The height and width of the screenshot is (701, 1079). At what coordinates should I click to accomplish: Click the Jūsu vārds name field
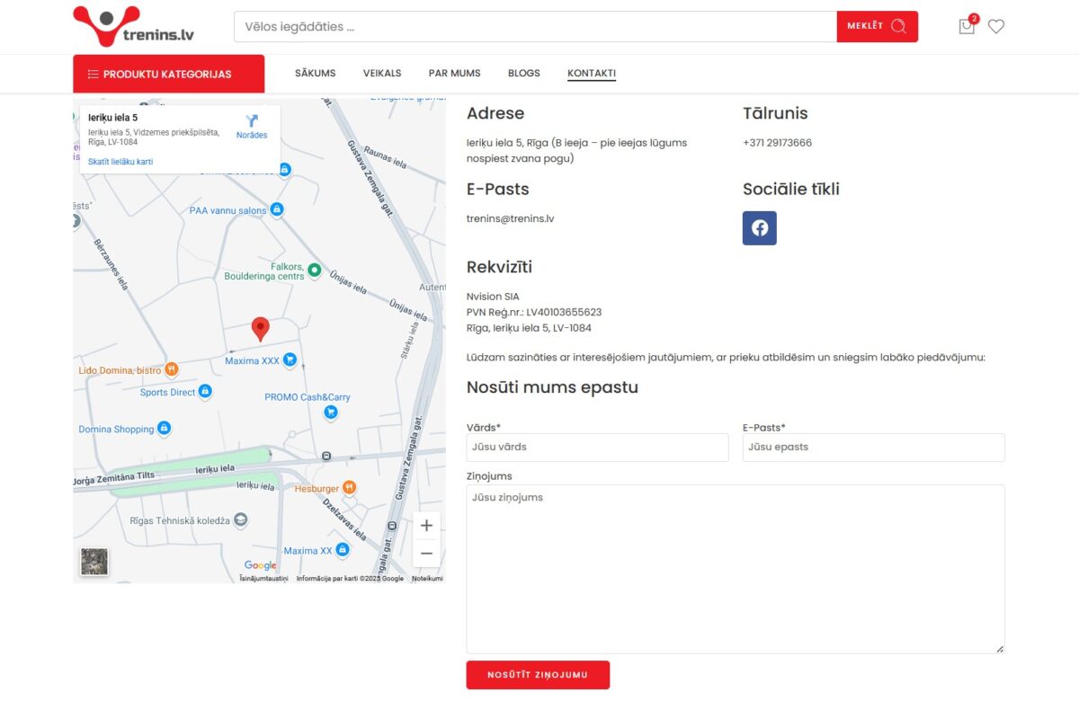[x=597, y=447]
